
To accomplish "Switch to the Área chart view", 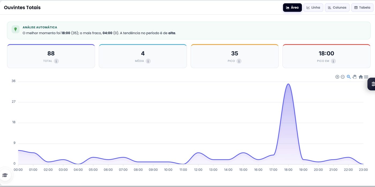I will [292, 7].
